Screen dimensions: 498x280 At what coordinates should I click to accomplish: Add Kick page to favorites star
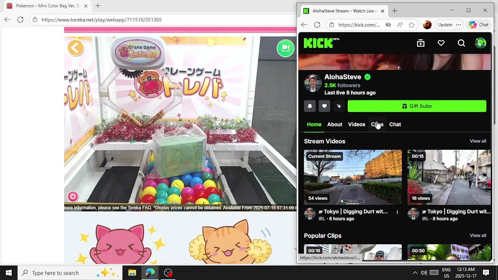pos(412,24)
